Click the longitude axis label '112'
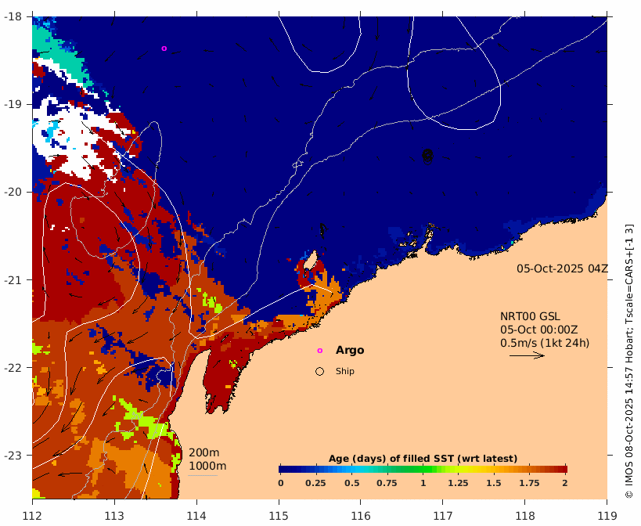This screenshot has width=641, height=526. click(x=32, y=516)
